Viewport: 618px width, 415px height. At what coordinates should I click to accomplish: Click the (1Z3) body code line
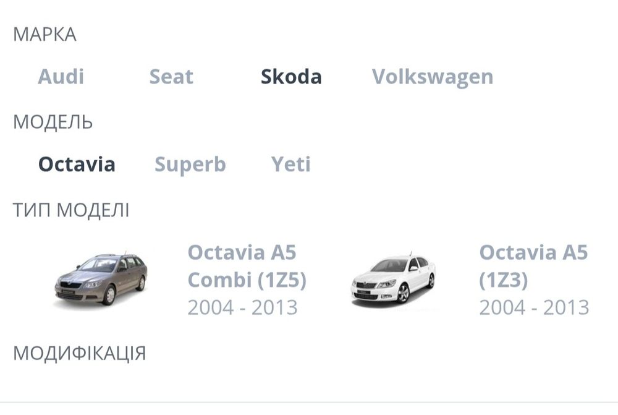pyautogui.click(x=504, y=280)
